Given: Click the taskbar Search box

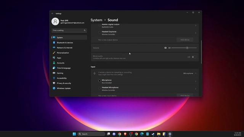Looking at the screenshot, I should tap(91, 134).
